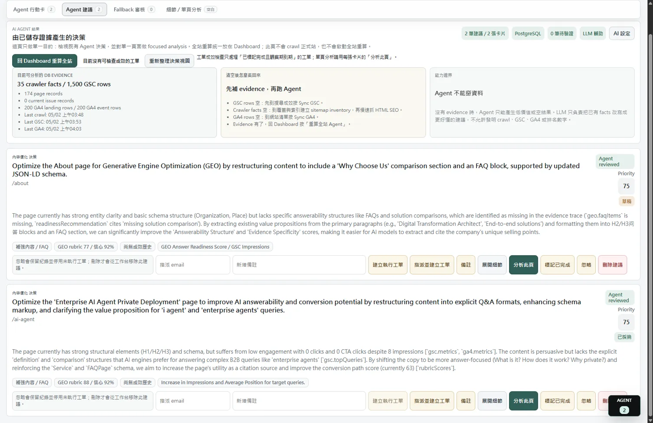Image resolution: width=653 pixels, height=423 pixels.
Task: Select the Agent 建議 tab
Action: (x=84, y=10)
